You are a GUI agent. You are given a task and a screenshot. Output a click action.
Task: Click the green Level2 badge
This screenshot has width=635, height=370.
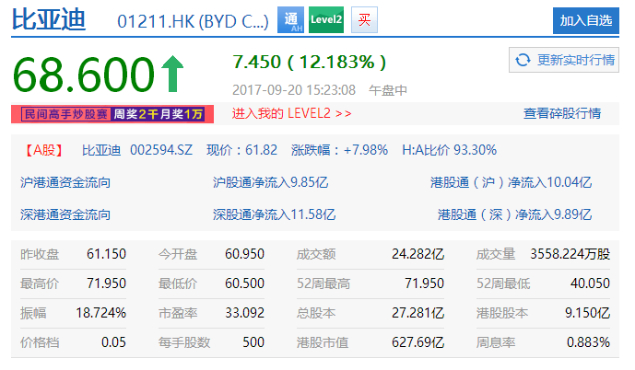(325, 19)
